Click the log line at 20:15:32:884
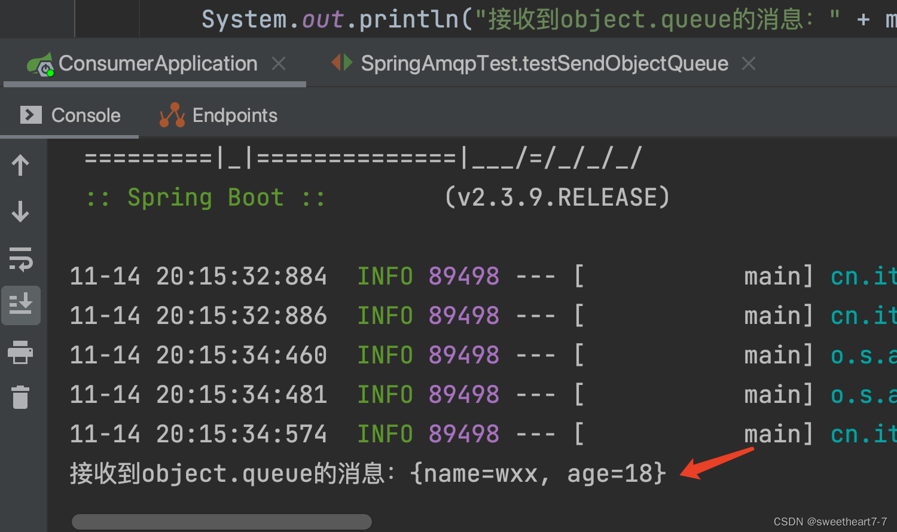This screenshot has width=897, height=532. point(483,276)
